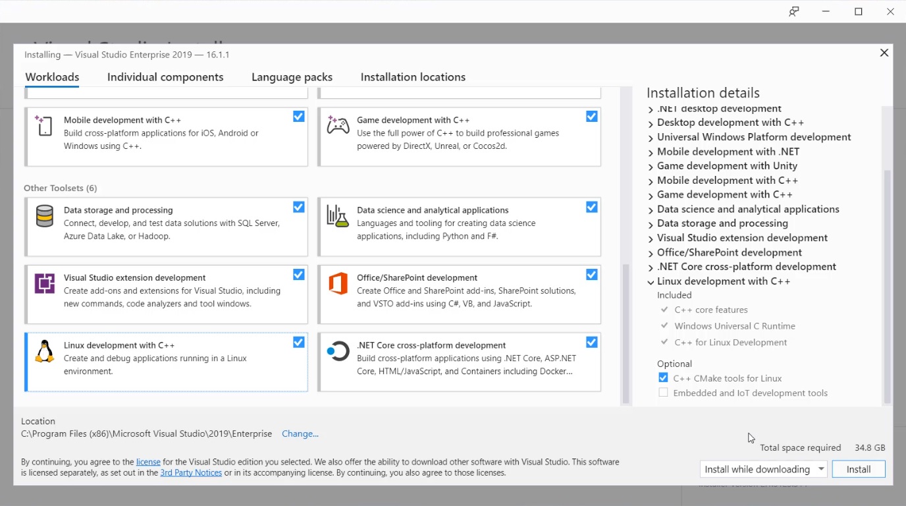This screenshot has width=906, height=506.
Task: Uncheck Game development with C++ workload
Action: [592, 117]
